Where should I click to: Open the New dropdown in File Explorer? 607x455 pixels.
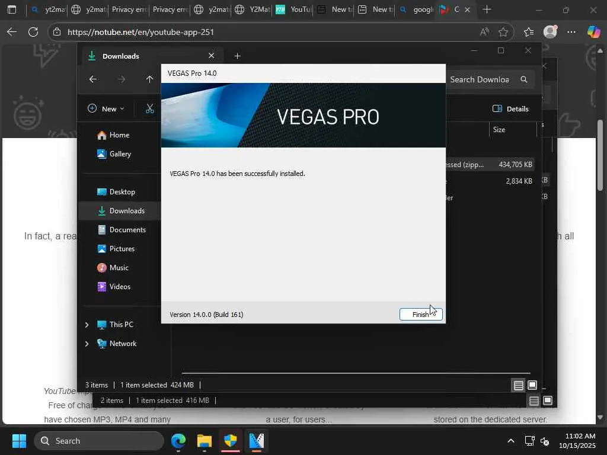pos(106,109)
